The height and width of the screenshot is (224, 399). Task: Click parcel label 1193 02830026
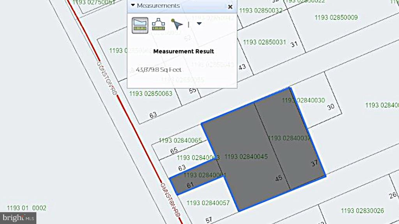362,211
